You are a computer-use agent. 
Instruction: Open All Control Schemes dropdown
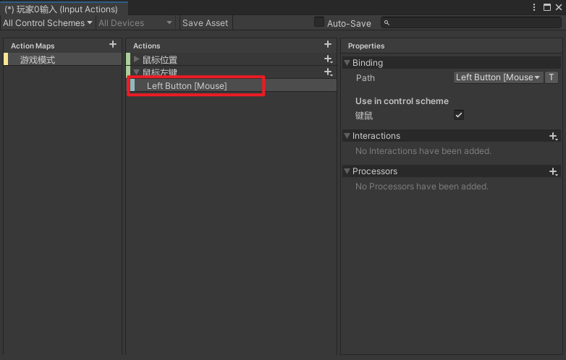pos(48,23)
